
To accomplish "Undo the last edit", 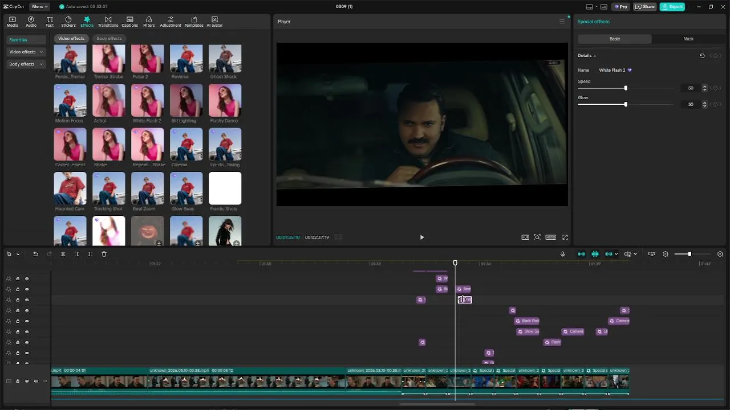I will [35, 254].
